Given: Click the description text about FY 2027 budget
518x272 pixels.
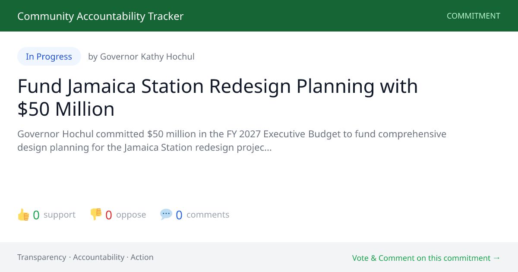Looking at the screenshot, I should coord(232,141).
